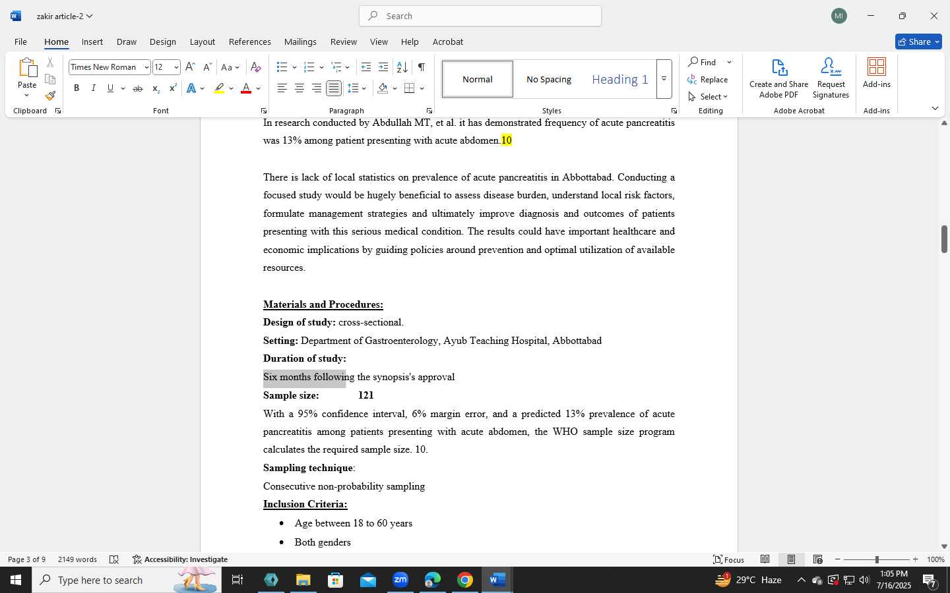Toggle show paragraph marks
This screenshot has height=593, width=950.
tap(421, 67)
